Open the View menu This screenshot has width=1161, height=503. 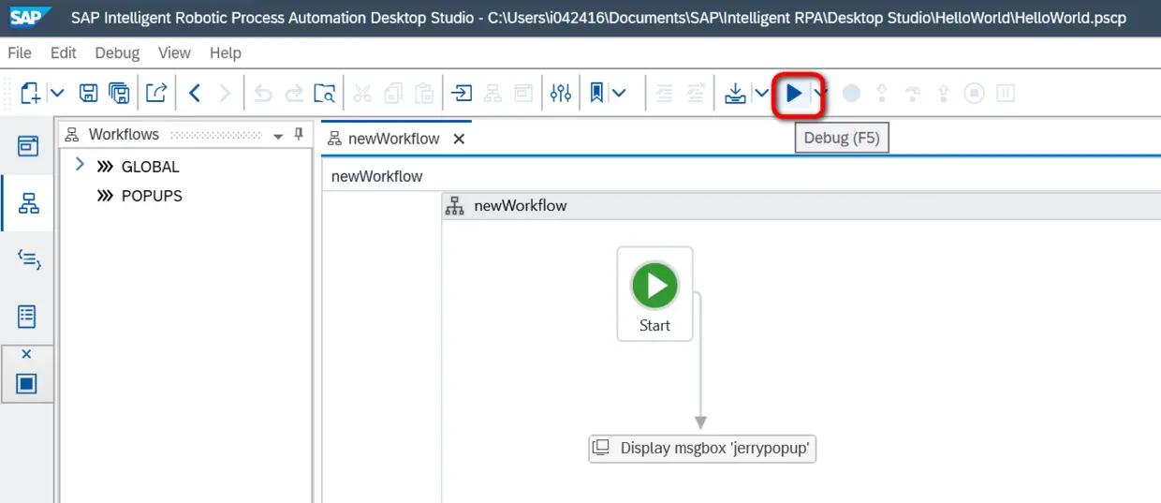click(174, 52)
